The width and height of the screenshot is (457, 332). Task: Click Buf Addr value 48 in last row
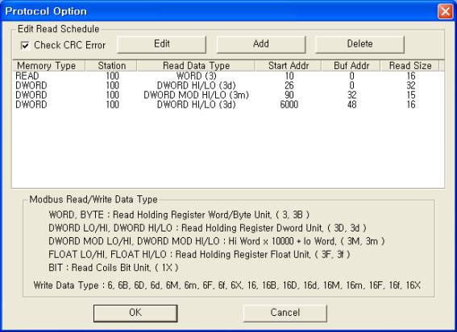tap(351, 105)
